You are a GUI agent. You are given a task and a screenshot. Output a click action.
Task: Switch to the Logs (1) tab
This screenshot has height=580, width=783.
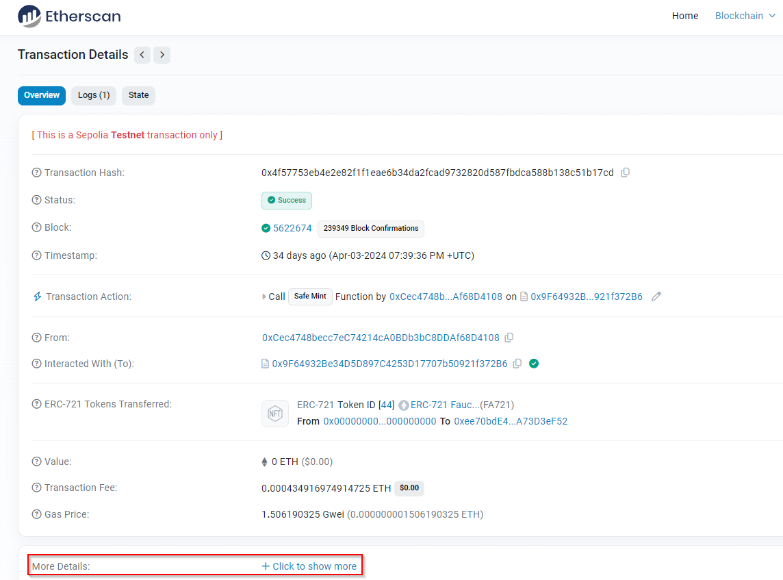point(94,95)
